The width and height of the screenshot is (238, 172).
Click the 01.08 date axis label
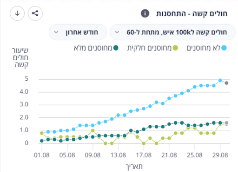42,155
